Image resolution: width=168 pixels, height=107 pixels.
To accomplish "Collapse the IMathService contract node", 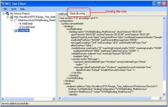I will [x=12, y=20].
